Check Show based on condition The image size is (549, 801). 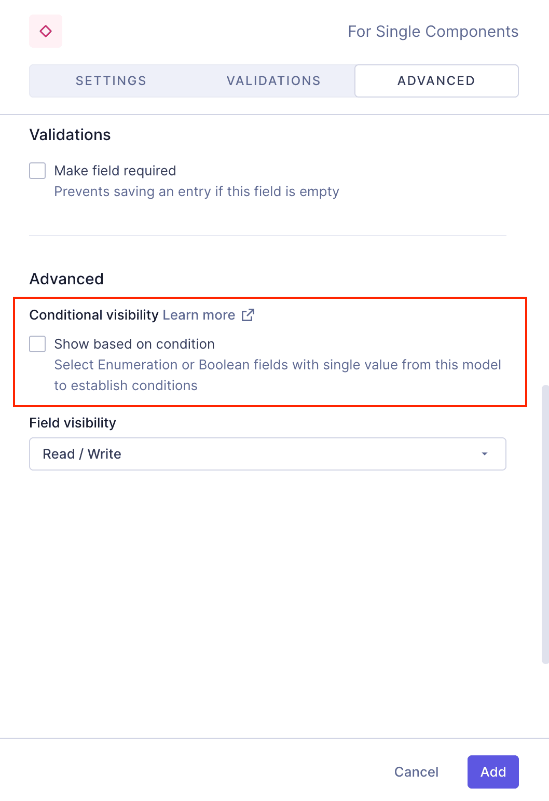tap(37, 343)
